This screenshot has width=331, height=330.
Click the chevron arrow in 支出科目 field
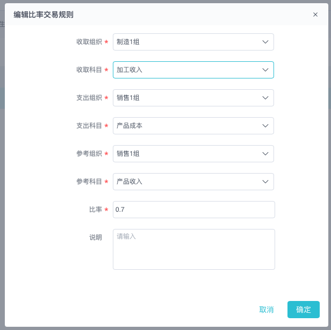click(265, 126)
